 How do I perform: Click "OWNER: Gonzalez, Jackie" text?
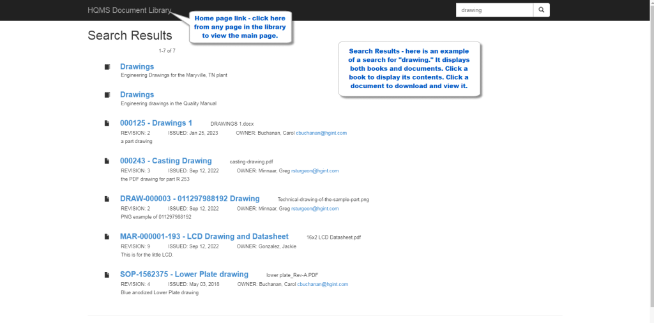(x=266, y=246)
